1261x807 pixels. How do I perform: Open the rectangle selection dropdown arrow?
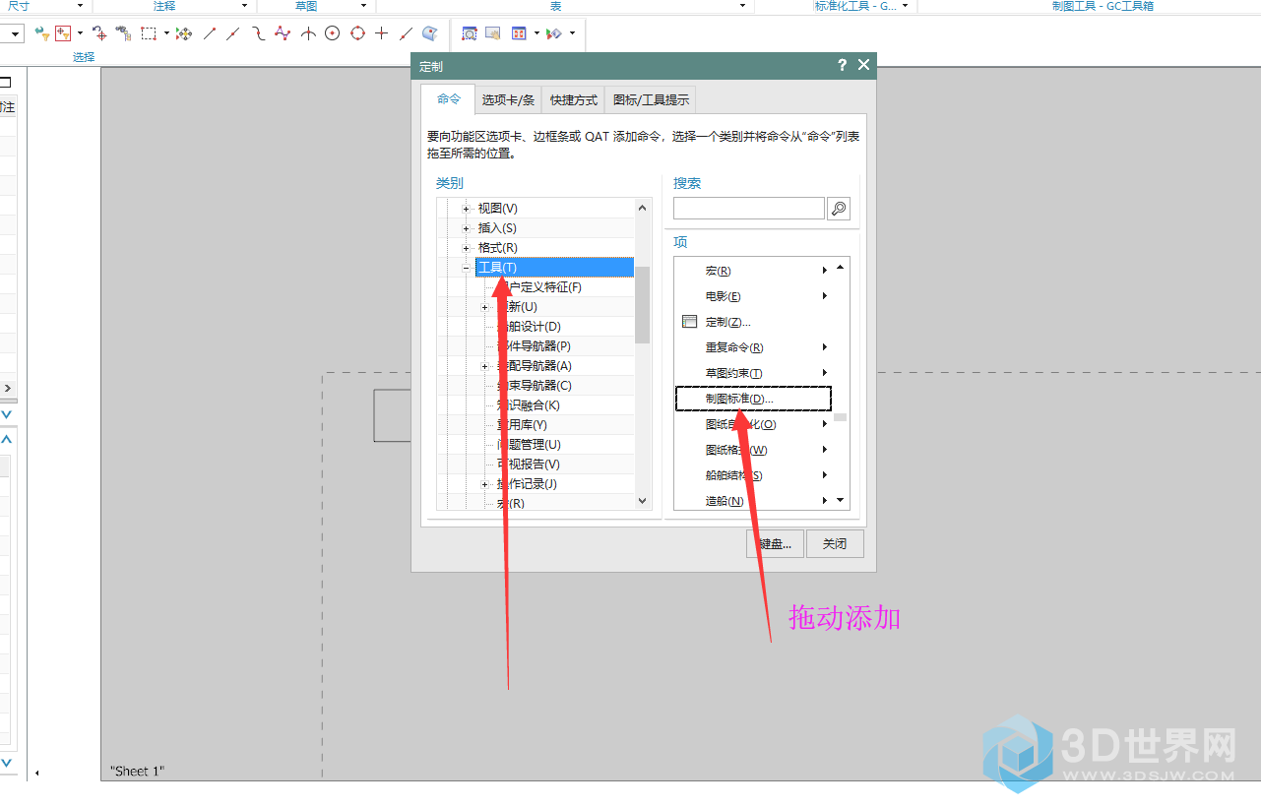point(165,33)
